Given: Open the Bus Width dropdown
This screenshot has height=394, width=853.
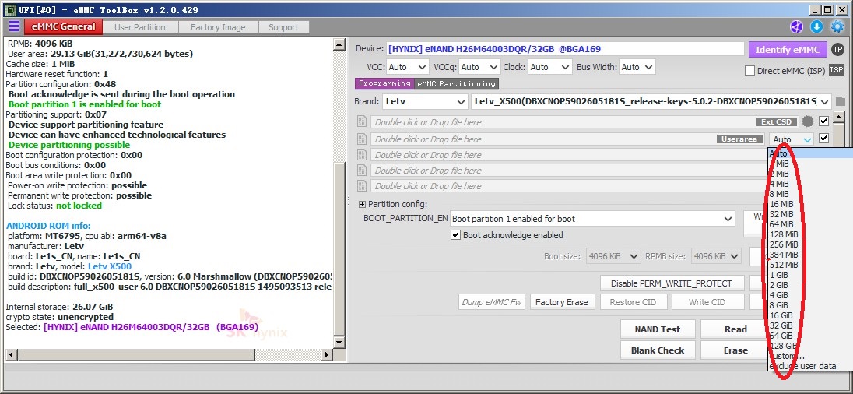Looking at the screenshot, I should tap(637, 67).
